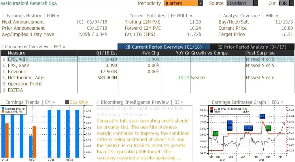The height and width of the screenshot is (162, 295).
Task: Click Buy/Hold/Sell value 11/13/5
Action: click(x=284, y=22)
